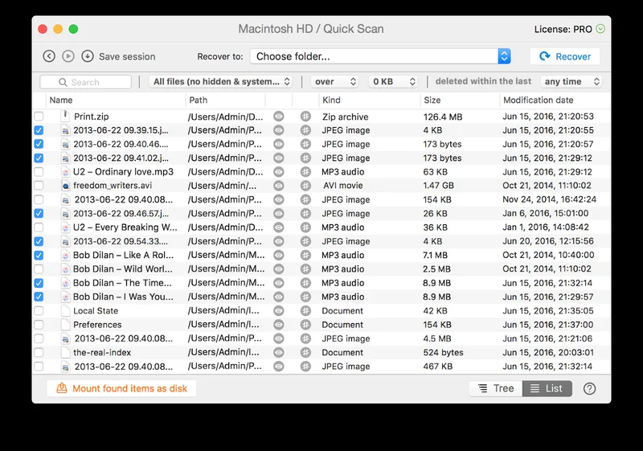Uncheck Bob Dilan – Like A Rolling checkbox
Screen dimensions: 643x451
coord(39,255)
